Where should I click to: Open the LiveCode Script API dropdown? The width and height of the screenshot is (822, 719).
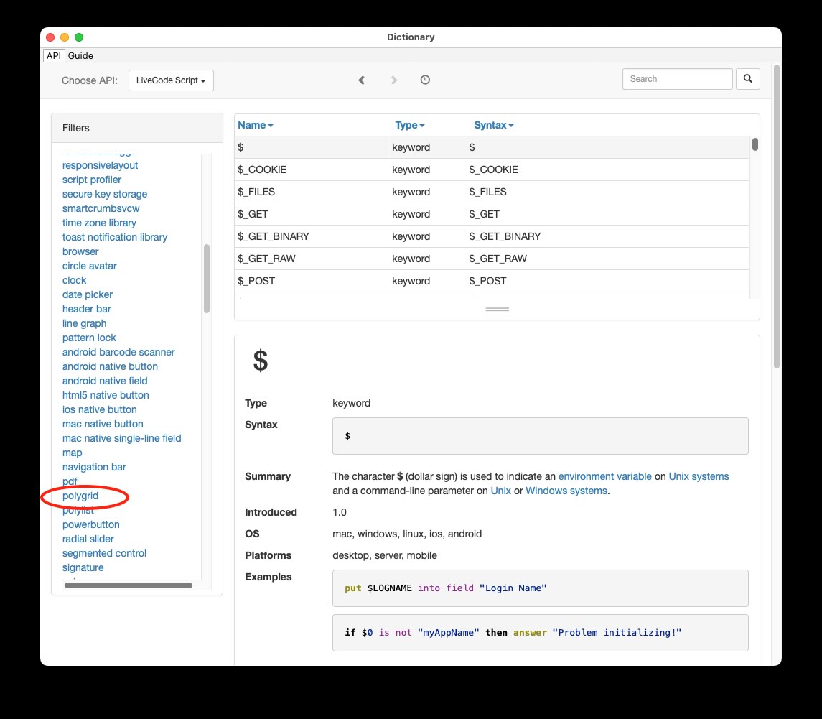click(171, 80)
